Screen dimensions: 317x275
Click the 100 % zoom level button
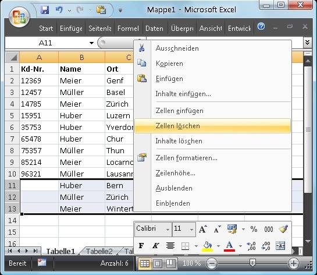pos(192,263)
